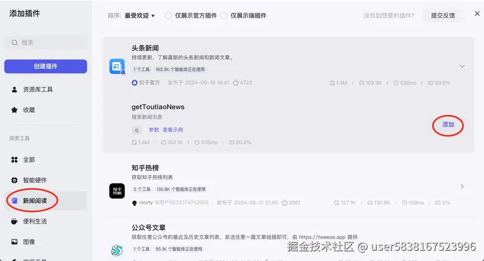The height and width of the screenshot is (261, 484).
Task: Select 仅展示官方插件 radio option
Action: point(168,15)
